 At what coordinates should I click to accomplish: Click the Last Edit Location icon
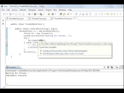[108, 14]
